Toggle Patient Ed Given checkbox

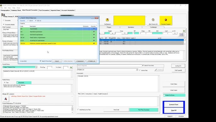point(164,95)
